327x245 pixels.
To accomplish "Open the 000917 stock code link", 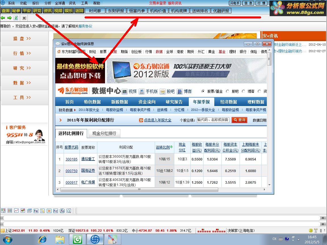I will (72, 182).
